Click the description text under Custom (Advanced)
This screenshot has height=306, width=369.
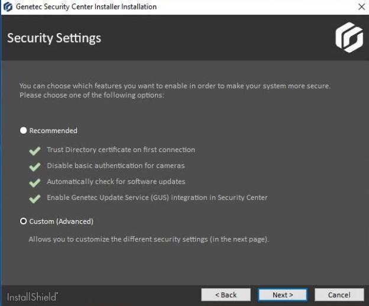point(149,240)
